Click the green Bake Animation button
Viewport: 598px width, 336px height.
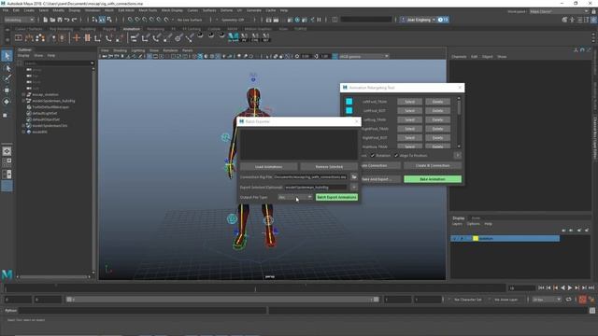(433, 178)
